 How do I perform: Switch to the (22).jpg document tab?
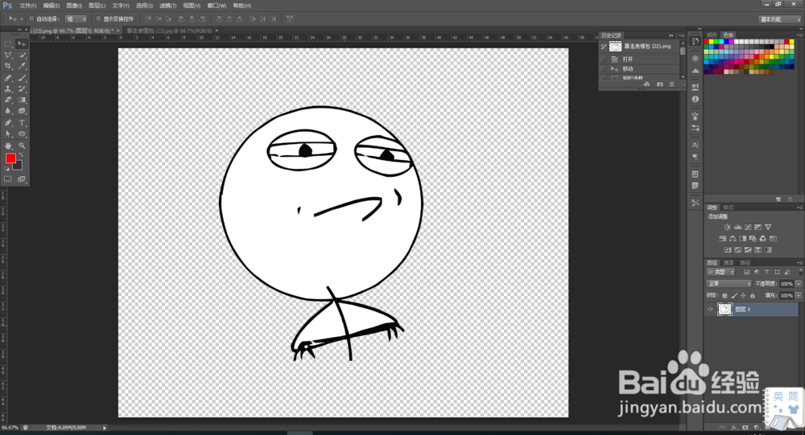point(169,31)
